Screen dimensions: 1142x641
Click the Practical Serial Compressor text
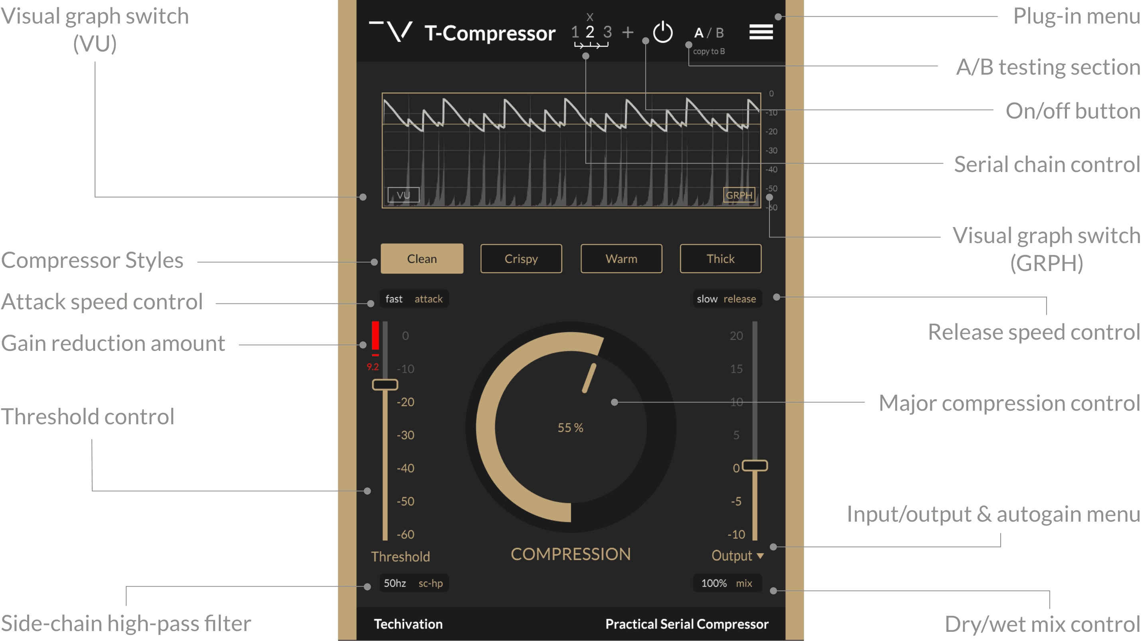click(x=687, y=624)
